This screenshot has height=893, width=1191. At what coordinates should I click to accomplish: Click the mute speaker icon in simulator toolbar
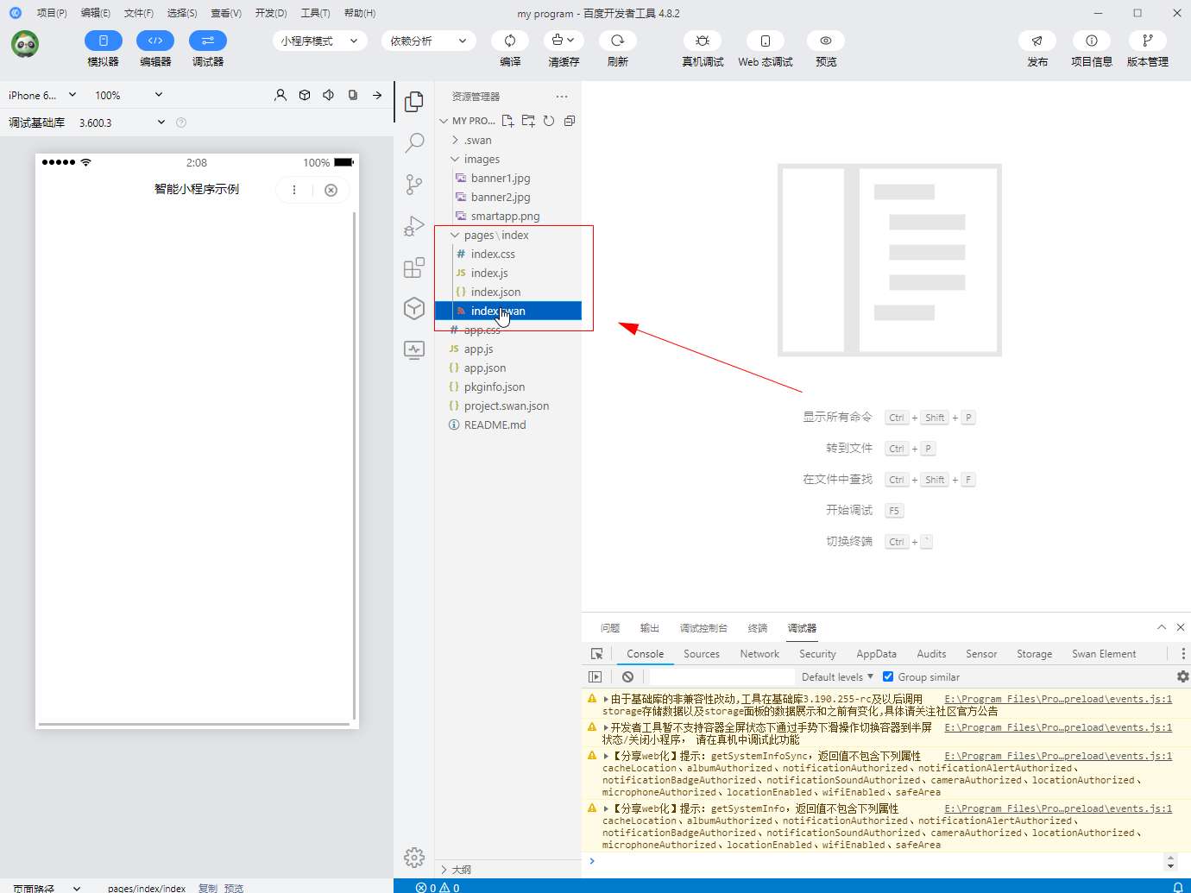(x=329, y=95)
